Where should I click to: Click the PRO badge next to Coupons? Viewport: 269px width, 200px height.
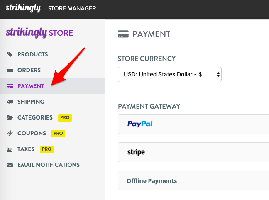(58, 134)
